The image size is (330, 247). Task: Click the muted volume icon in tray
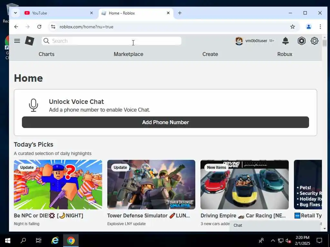tap(288, 241)
